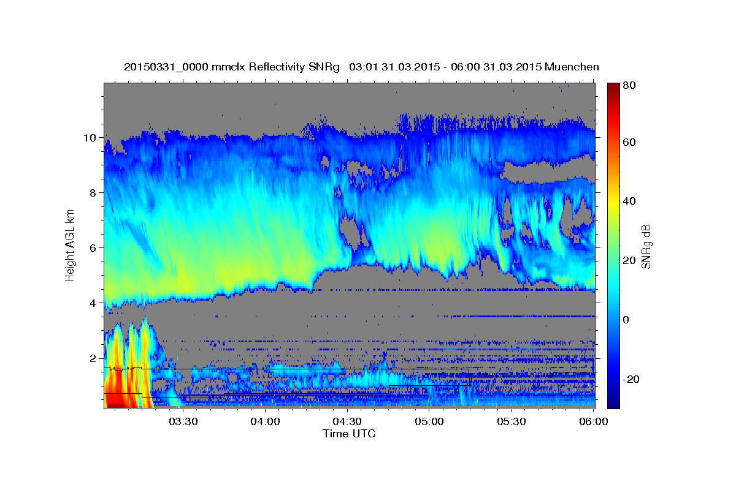The width and height of the screenshot is (736, 490).
Task: Click the 03:30 time tick label
Action: 183,421
